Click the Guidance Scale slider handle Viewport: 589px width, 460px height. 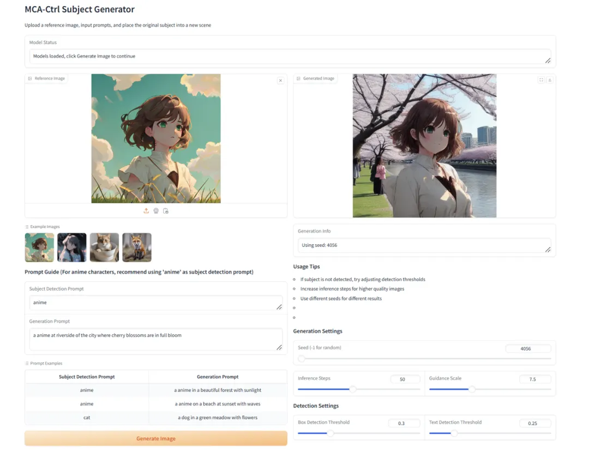[x=472, y=389]
